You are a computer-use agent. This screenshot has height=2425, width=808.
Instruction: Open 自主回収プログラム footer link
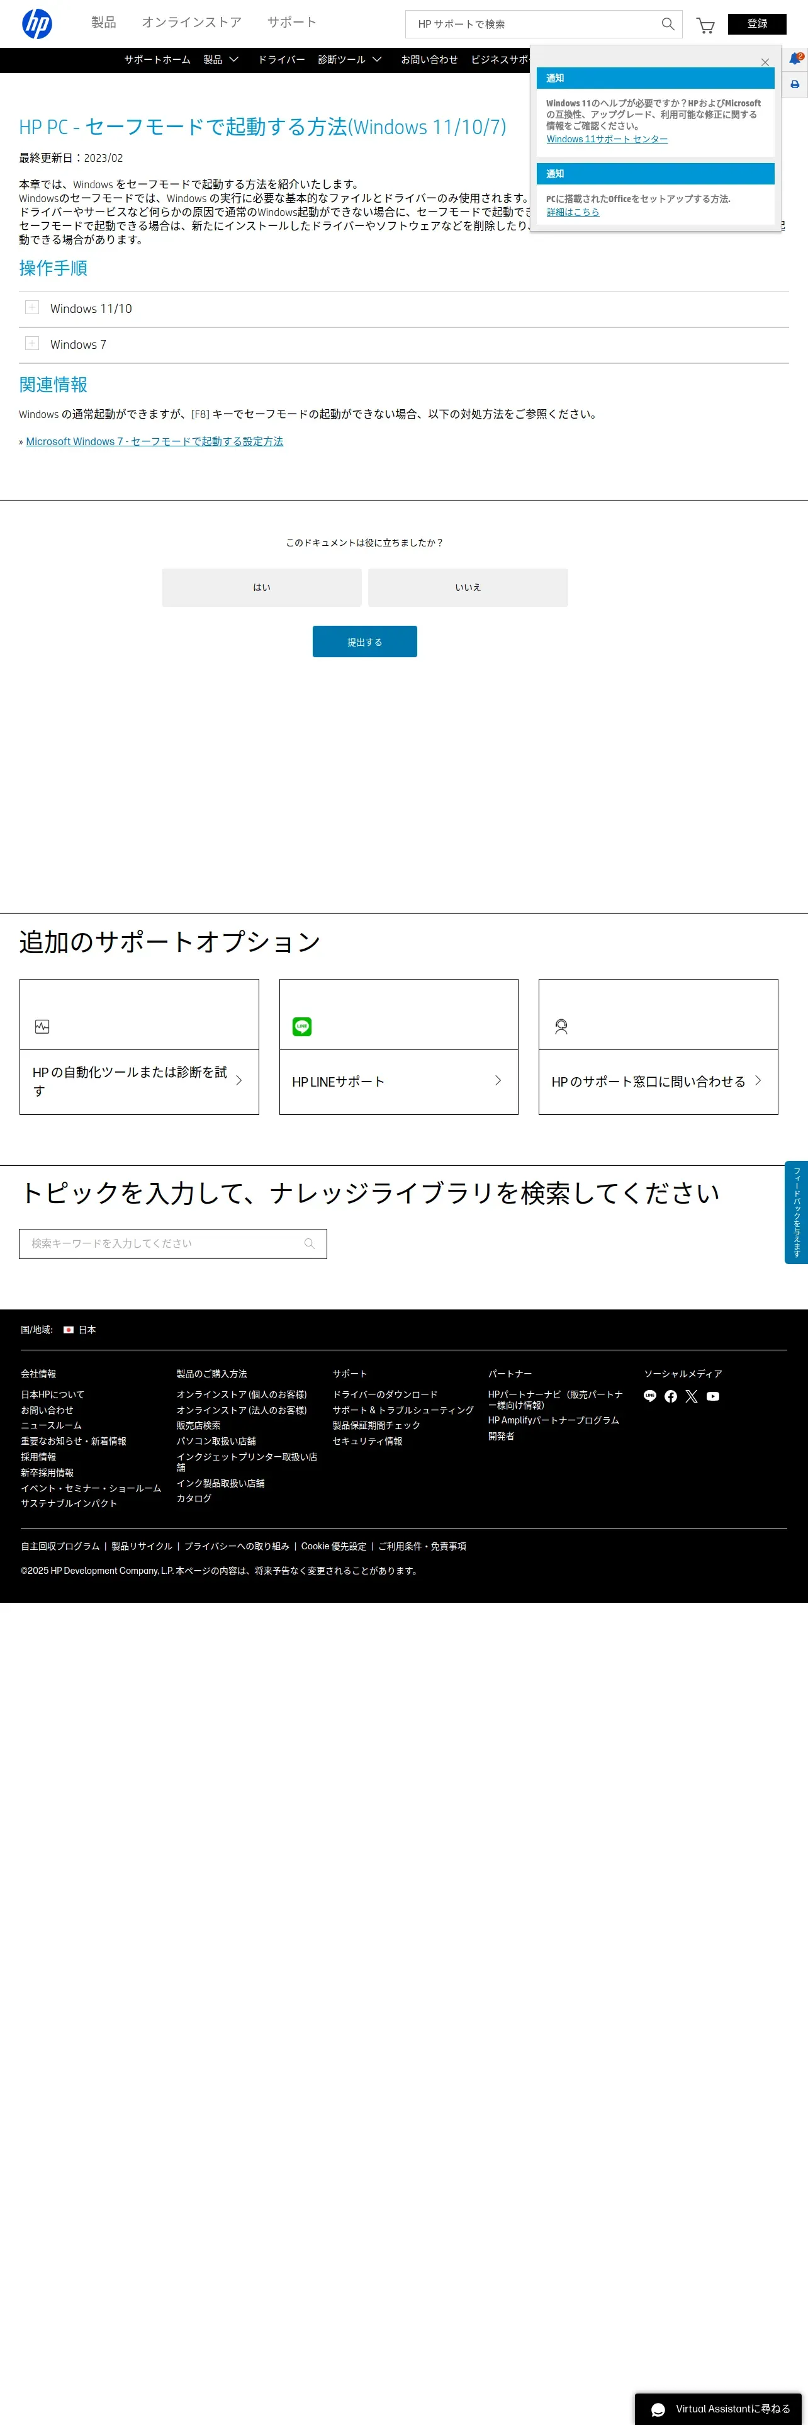(60, 1546)
